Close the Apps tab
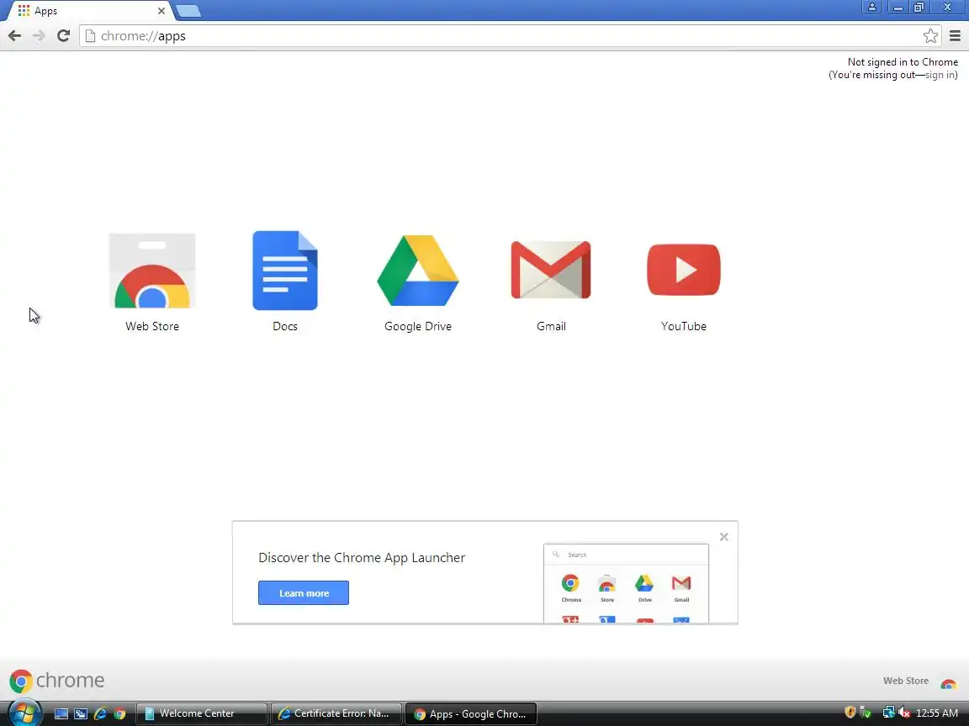Image resolution: width=969 pixels, height=726 pixels. point(161,11)
